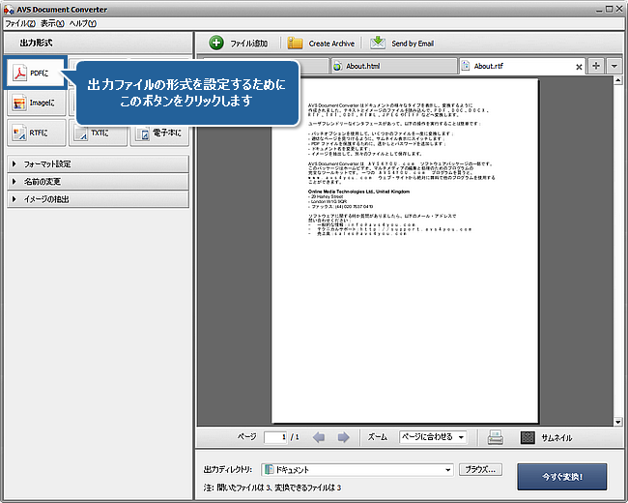Click the ページ label

click(246, 437)
